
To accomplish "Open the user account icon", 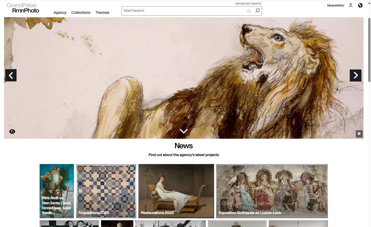I will coord(350,5).
